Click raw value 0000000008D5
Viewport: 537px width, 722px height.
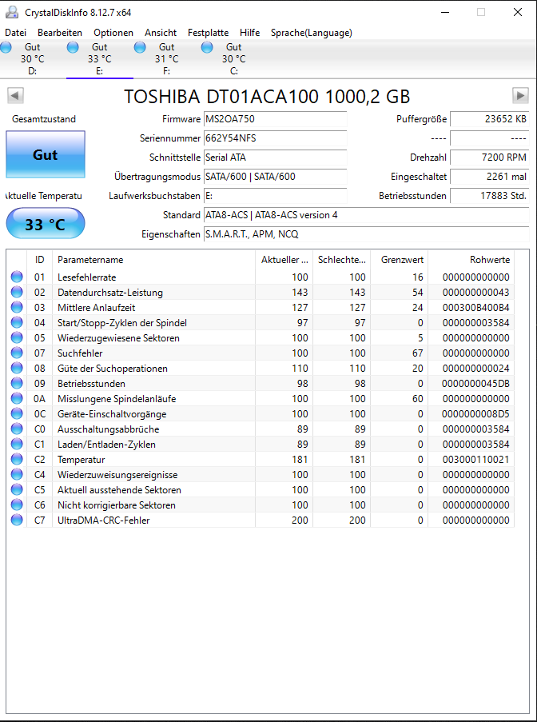tap(475, 414)
